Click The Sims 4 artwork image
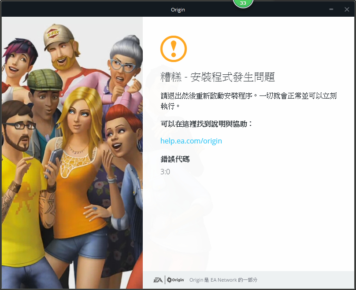Screen dimensions: 356x290 coord(72,153)
